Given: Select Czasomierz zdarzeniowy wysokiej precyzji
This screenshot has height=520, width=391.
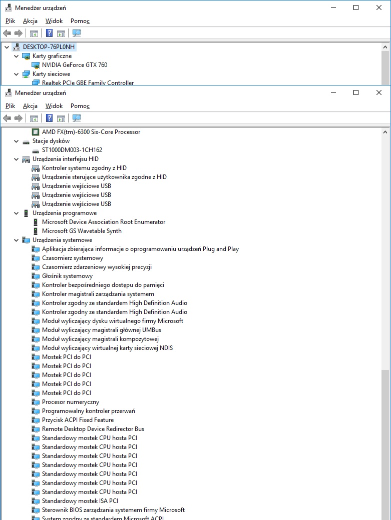Looking at the screenshot, I should pyautogui.click(x=97, y=267).
